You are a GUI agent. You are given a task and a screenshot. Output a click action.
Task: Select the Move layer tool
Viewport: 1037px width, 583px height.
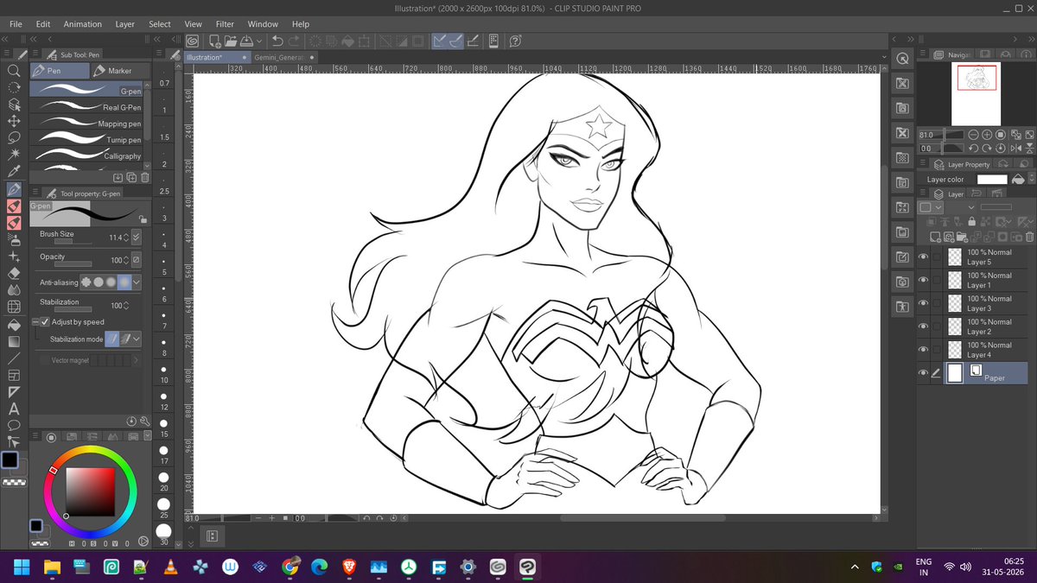(x=14, y=121)
